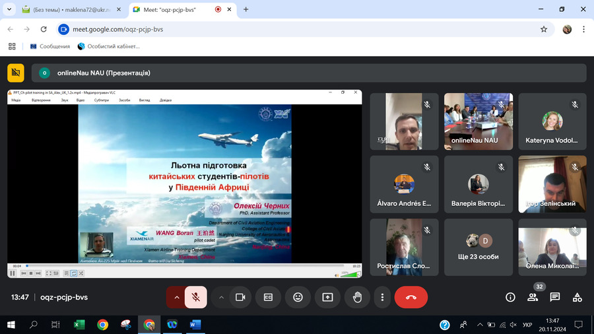Click the "Ще 23 особи" participants tile
This screenshot has height=334, width=594.
point(478,248)
